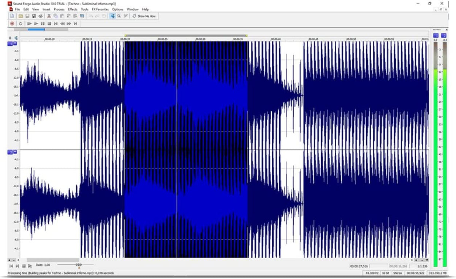Click the Open folder icon
The height and width of the screenshot is (279, 456).
(21, 16)
